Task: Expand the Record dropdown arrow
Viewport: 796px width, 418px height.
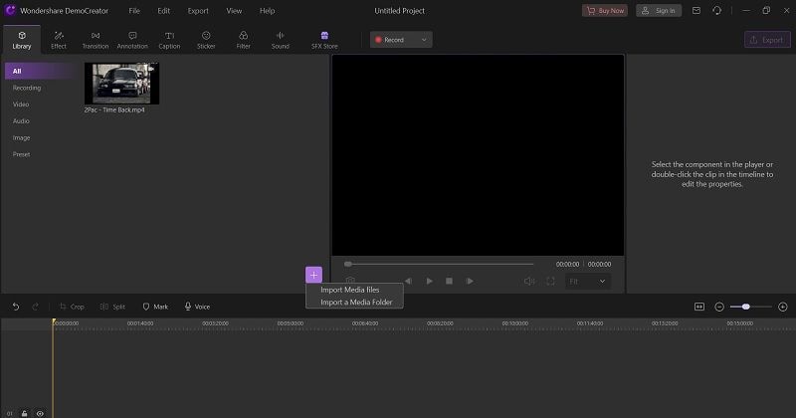Action: (424, 40)
